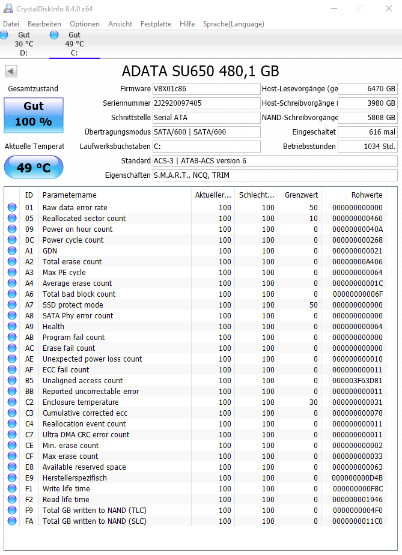The width and height of the screenshot is (402, 555).
Task: Click the Grenzwert column header
Action: (300, 195)
